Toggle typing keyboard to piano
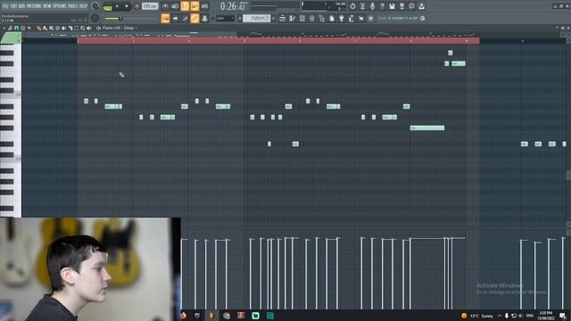This screenshot has width=571, height=321. pos(165,18)
